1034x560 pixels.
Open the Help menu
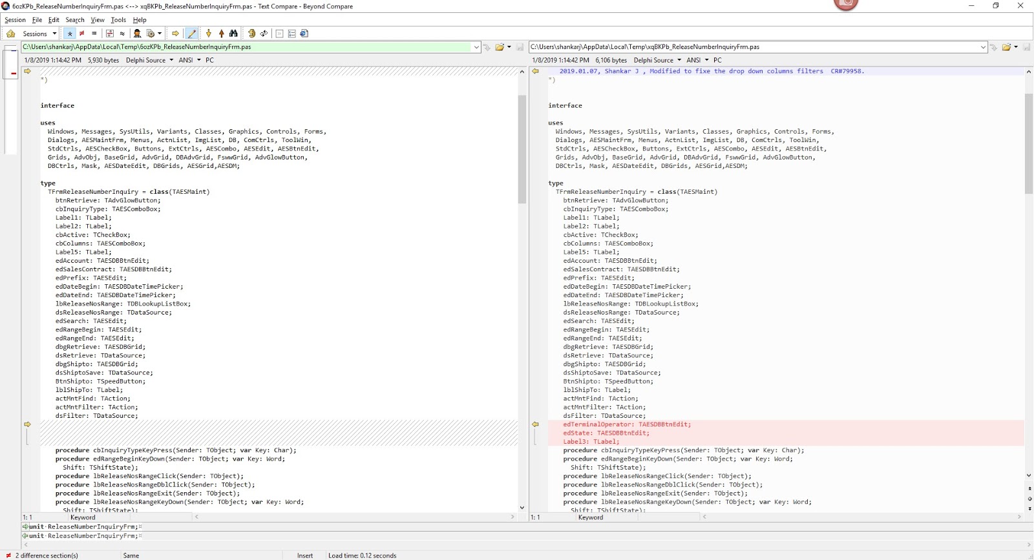(x=140, y=20)
